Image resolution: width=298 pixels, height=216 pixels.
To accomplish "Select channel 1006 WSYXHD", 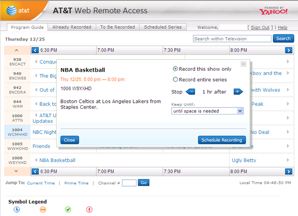I will click(x=17, y=160).
